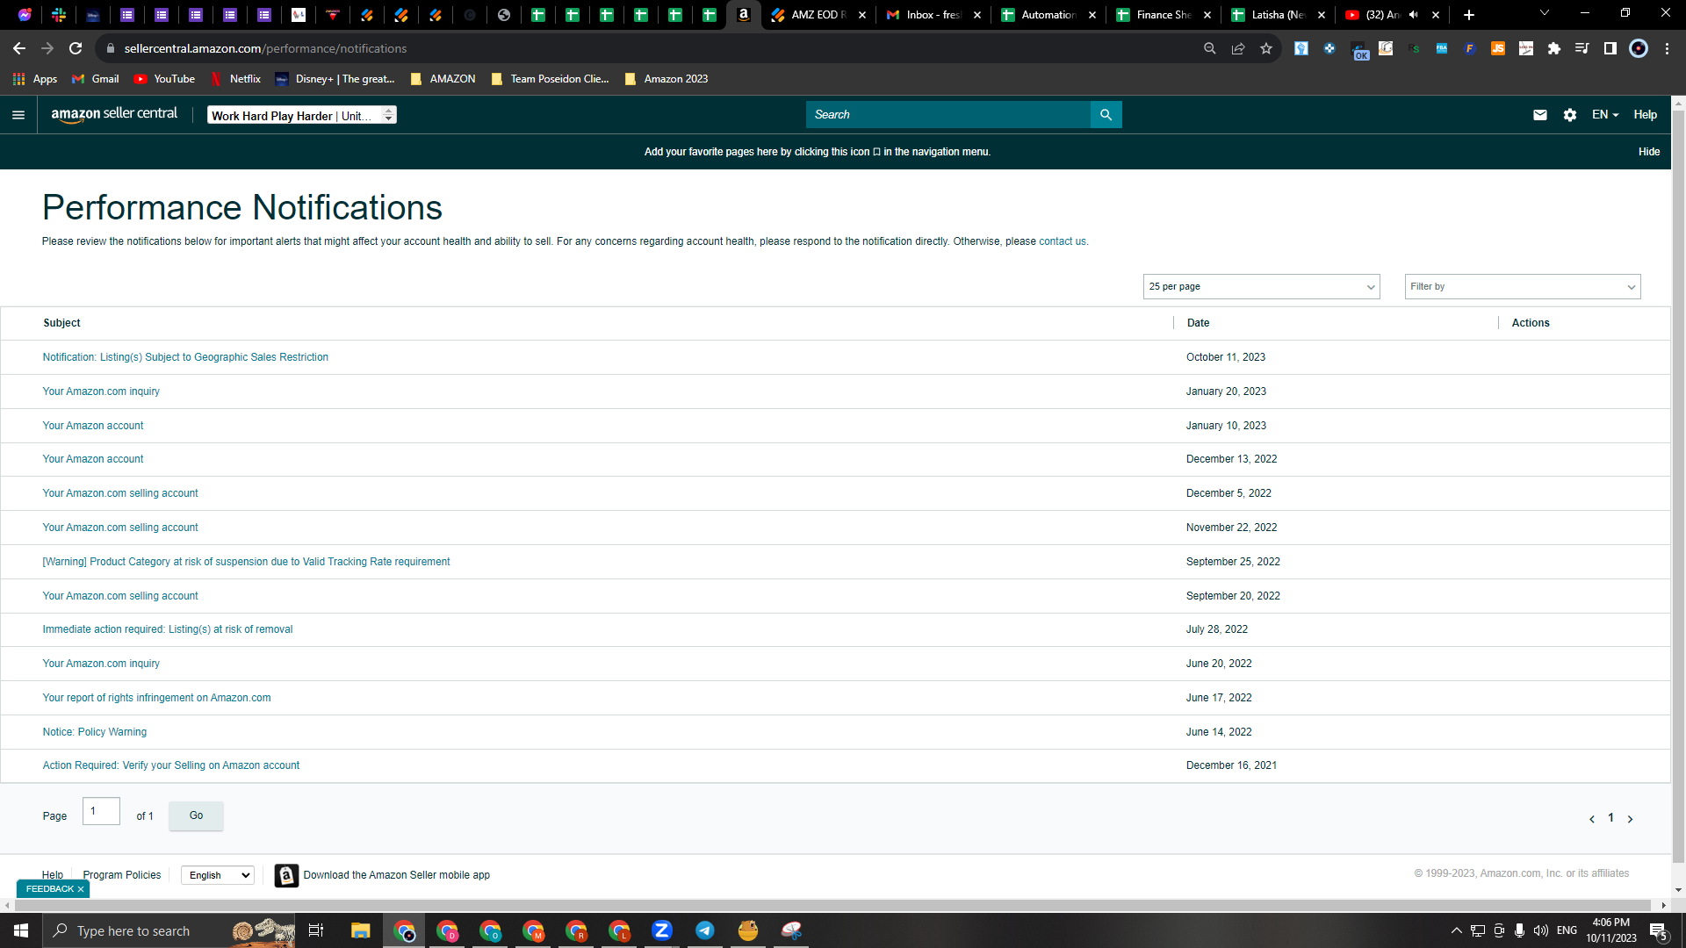Screen dimensions: 1686x948
Task: Open the contact us link
Action: [x=1063, y=241]
